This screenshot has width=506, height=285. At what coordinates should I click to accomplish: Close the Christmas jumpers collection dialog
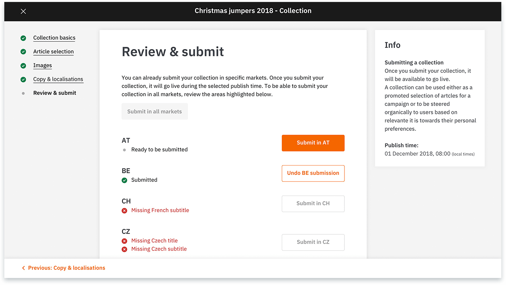pyautogui.click(x=23, y=11)
